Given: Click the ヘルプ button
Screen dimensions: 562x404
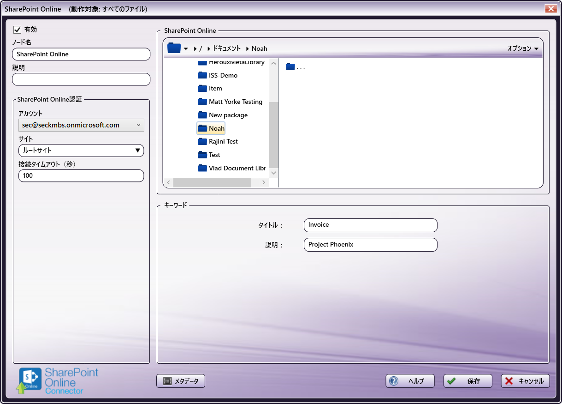Looking at the screenshot, I should (x=410, y=381).
